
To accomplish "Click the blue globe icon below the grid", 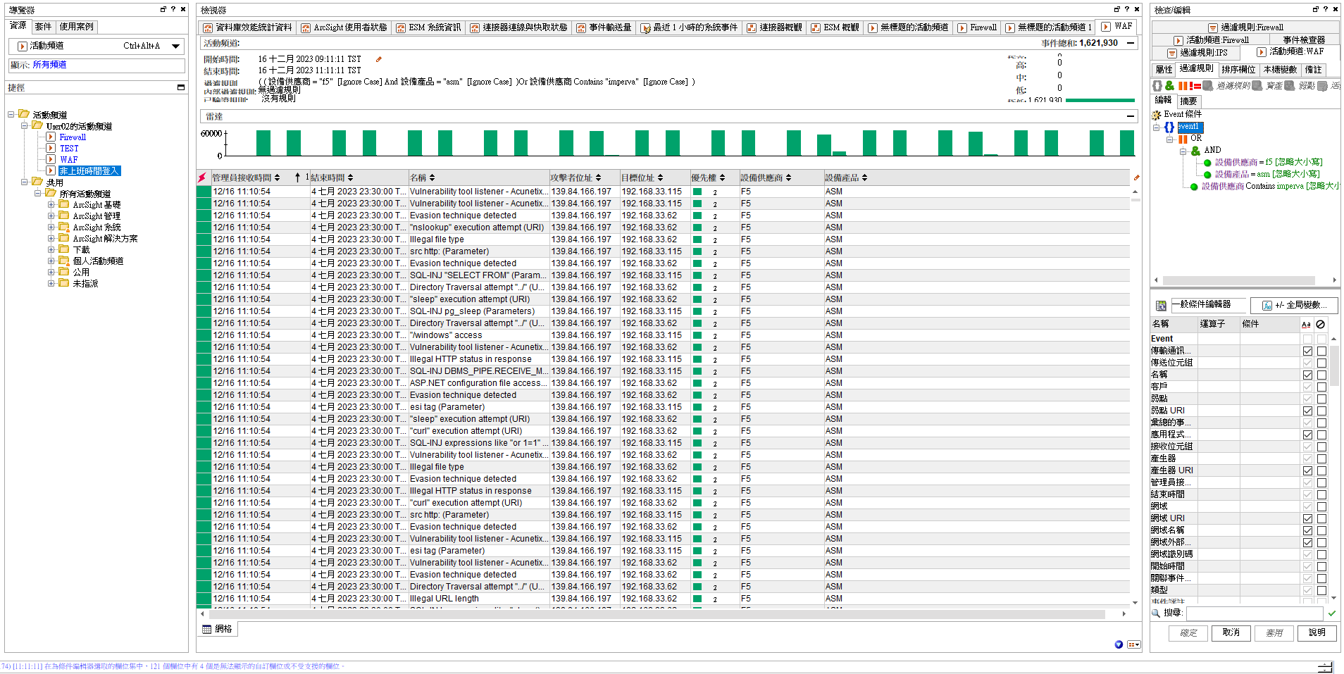I will click(x=1119, y=644).
